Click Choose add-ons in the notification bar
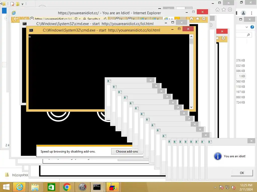 click(127, 151)
